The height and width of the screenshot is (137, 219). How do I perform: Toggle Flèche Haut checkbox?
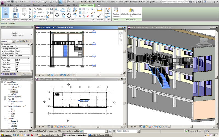17,67
